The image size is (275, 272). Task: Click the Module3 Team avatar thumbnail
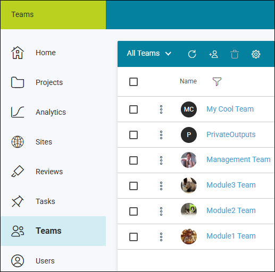click(189, 185)
